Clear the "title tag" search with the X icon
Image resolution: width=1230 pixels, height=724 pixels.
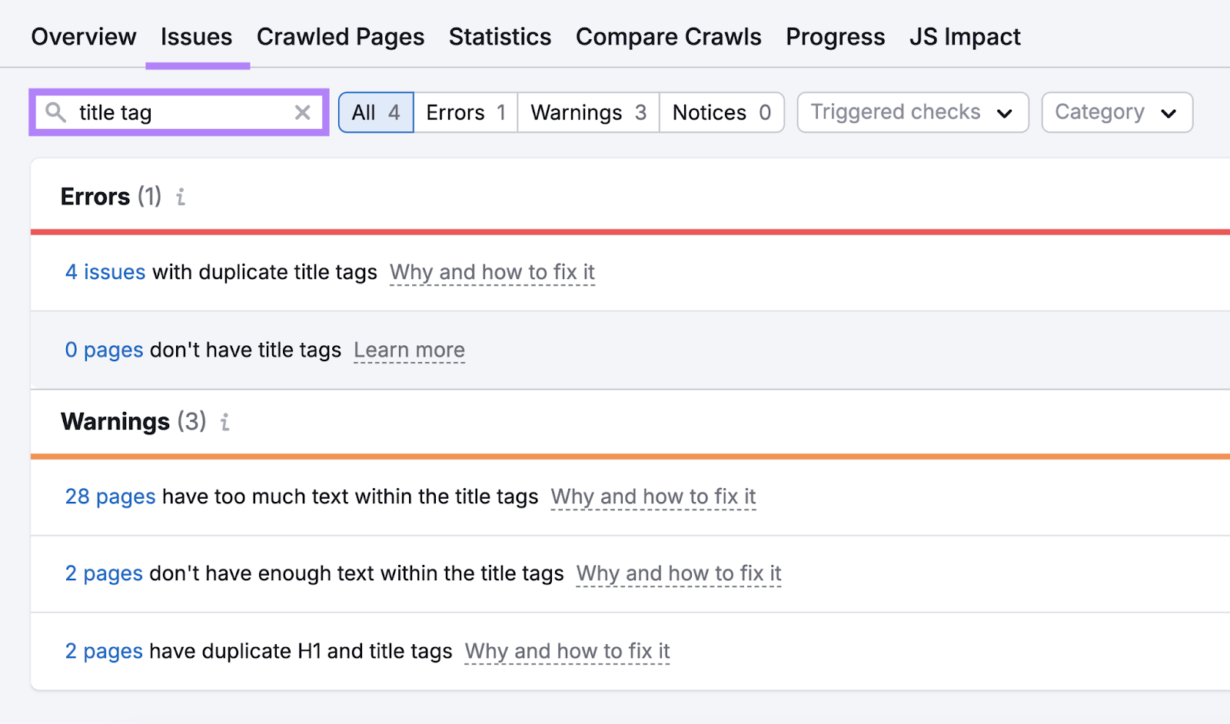click(x=302, y=112)
